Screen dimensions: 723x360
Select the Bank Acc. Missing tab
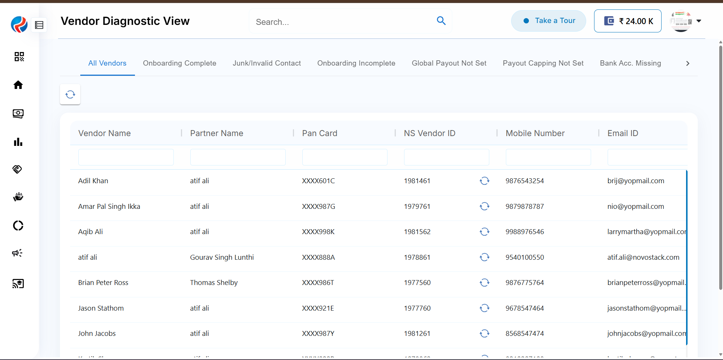[630, 63]
